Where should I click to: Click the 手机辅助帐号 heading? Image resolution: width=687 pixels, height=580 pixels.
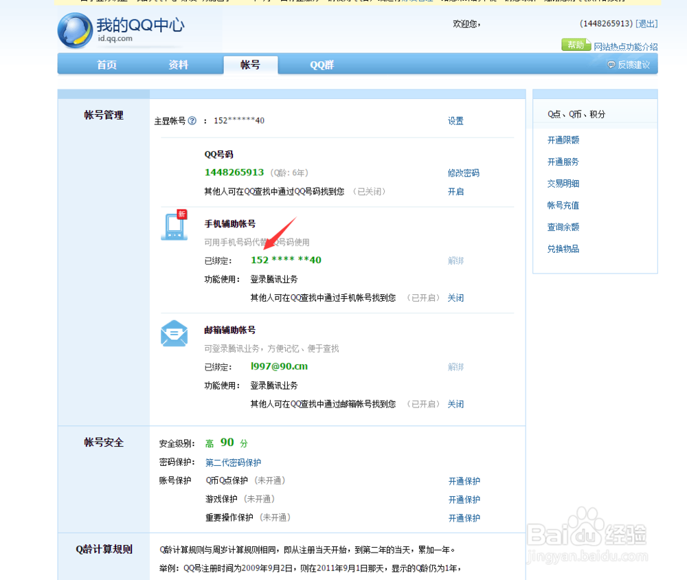point(230,223)
